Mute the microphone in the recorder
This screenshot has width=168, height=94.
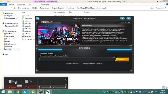(40, 87)
